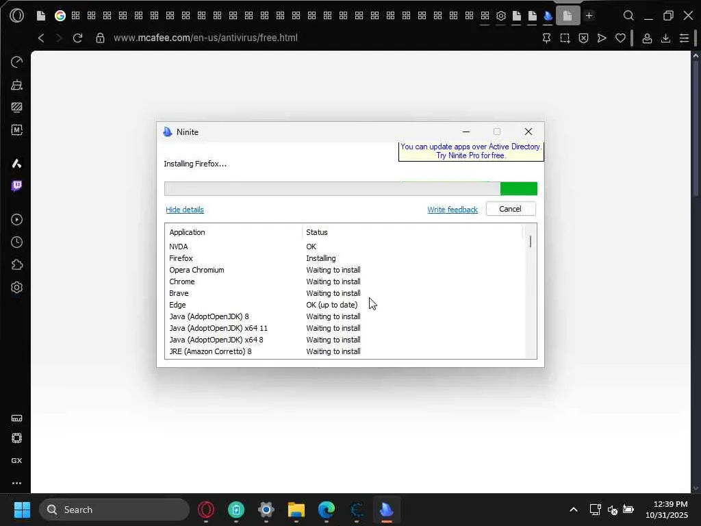Open Easy Setup menu lines icon
701x526 pixels.
684,38
